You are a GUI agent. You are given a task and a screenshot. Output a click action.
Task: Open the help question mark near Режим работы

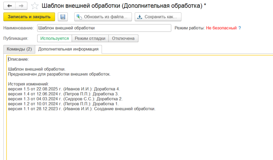click(240, 28)
